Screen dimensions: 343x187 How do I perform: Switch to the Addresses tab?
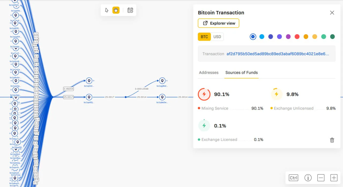pos(209,72)
